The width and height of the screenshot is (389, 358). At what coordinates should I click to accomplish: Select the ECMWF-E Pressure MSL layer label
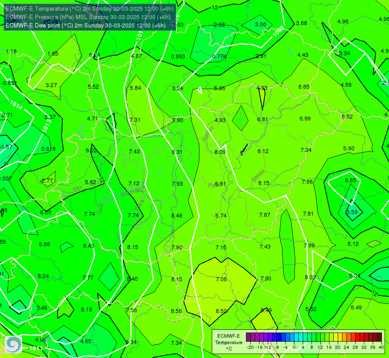coord(88,17)
